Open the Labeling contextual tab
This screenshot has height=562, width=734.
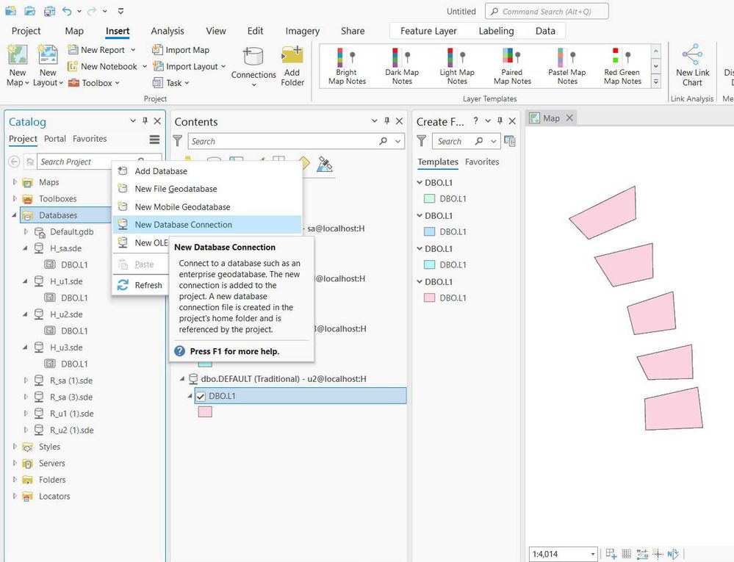click(496, 31)
